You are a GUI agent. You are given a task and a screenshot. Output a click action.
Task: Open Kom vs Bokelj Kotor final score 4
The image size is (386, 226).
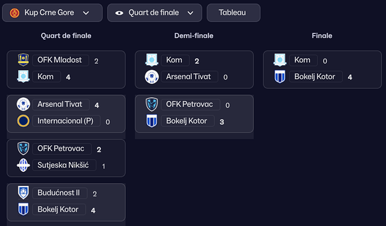pos(350,77)
